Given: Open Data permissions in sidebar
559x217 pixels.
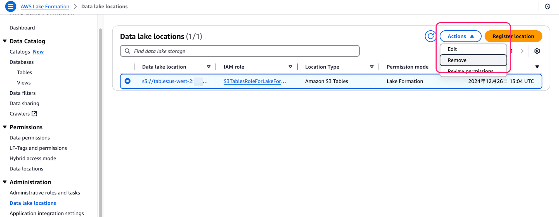Looking at the screenshot, I should click(30, 138).
